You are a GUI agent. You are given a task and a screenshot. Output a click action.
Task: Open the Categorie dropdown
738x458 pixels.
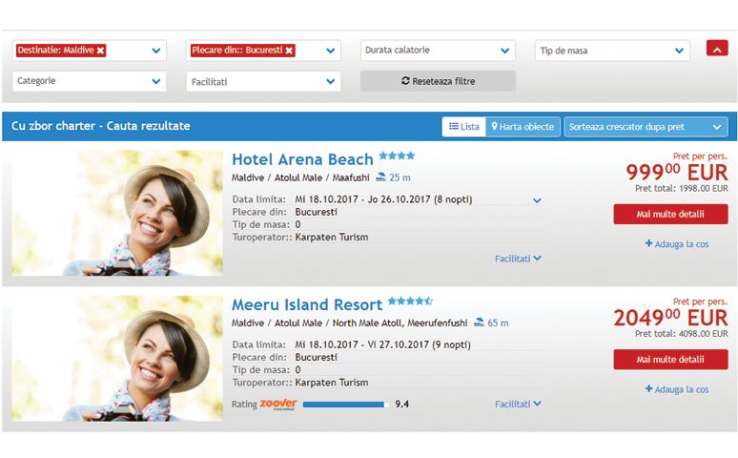click(90, 81)
